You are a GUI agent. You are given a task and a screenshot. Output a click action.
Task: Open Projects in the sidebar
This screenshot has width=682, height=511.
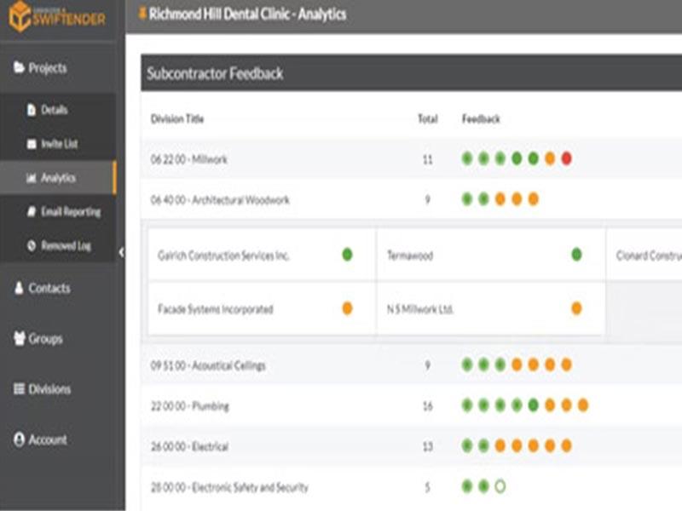click(x=58, y=68)
